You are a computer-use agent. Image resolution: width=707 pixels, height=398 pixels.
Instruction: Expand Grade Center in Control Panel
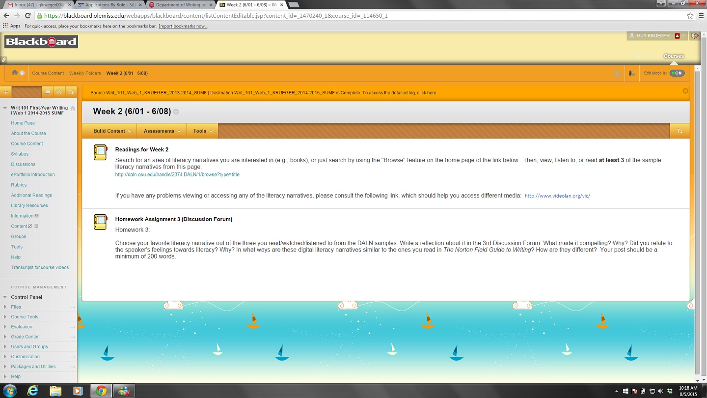[25, 337]
